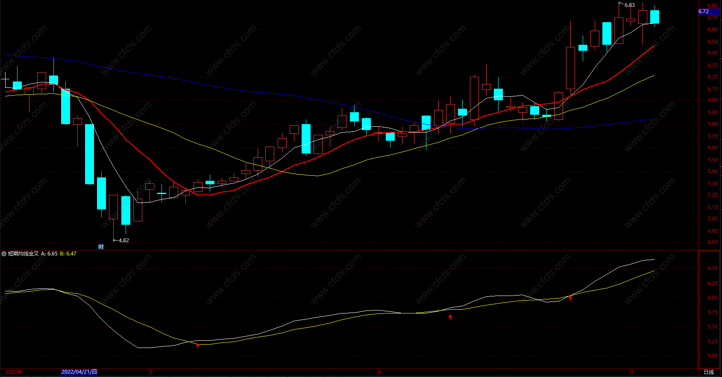The image size is (722, 377).
Task: Click the month 5 marker on the time axis
Action: pyautogui.click(x=151, y=372)
